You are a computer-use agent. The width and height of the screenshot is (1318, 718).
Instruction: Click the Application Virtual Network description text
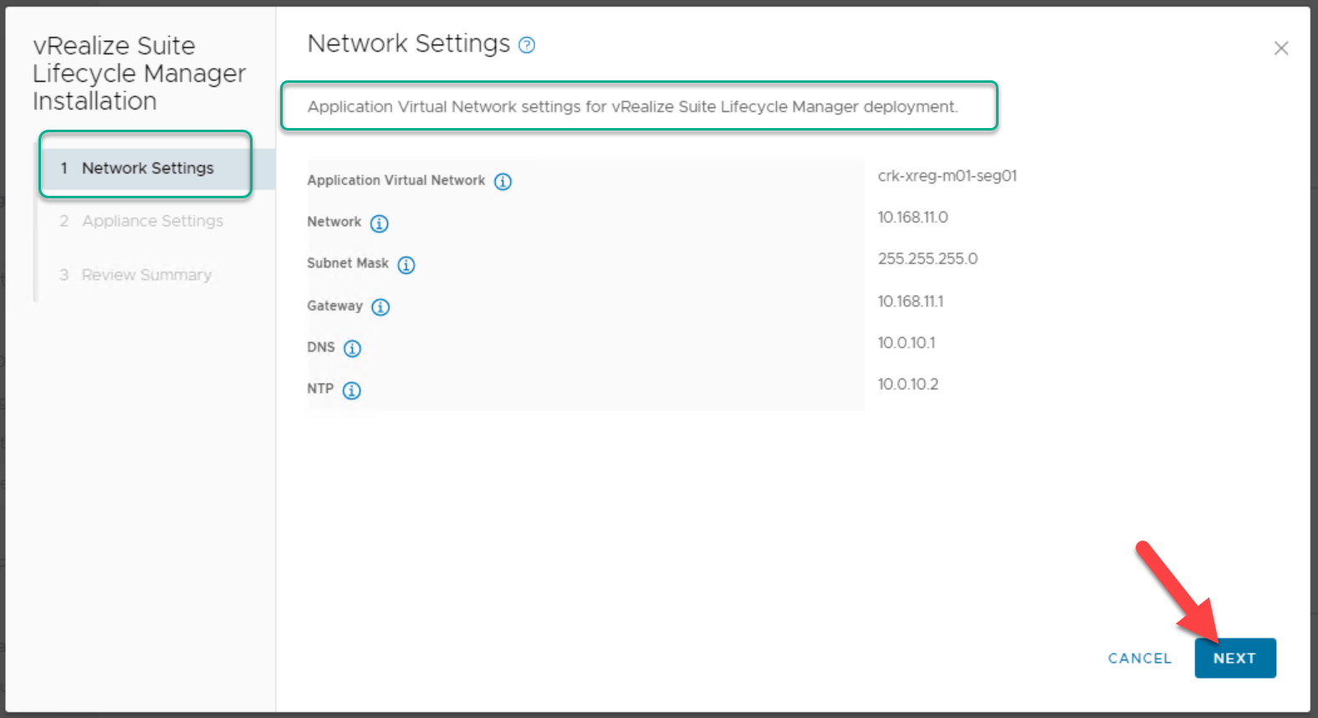(x=632, y=106)
